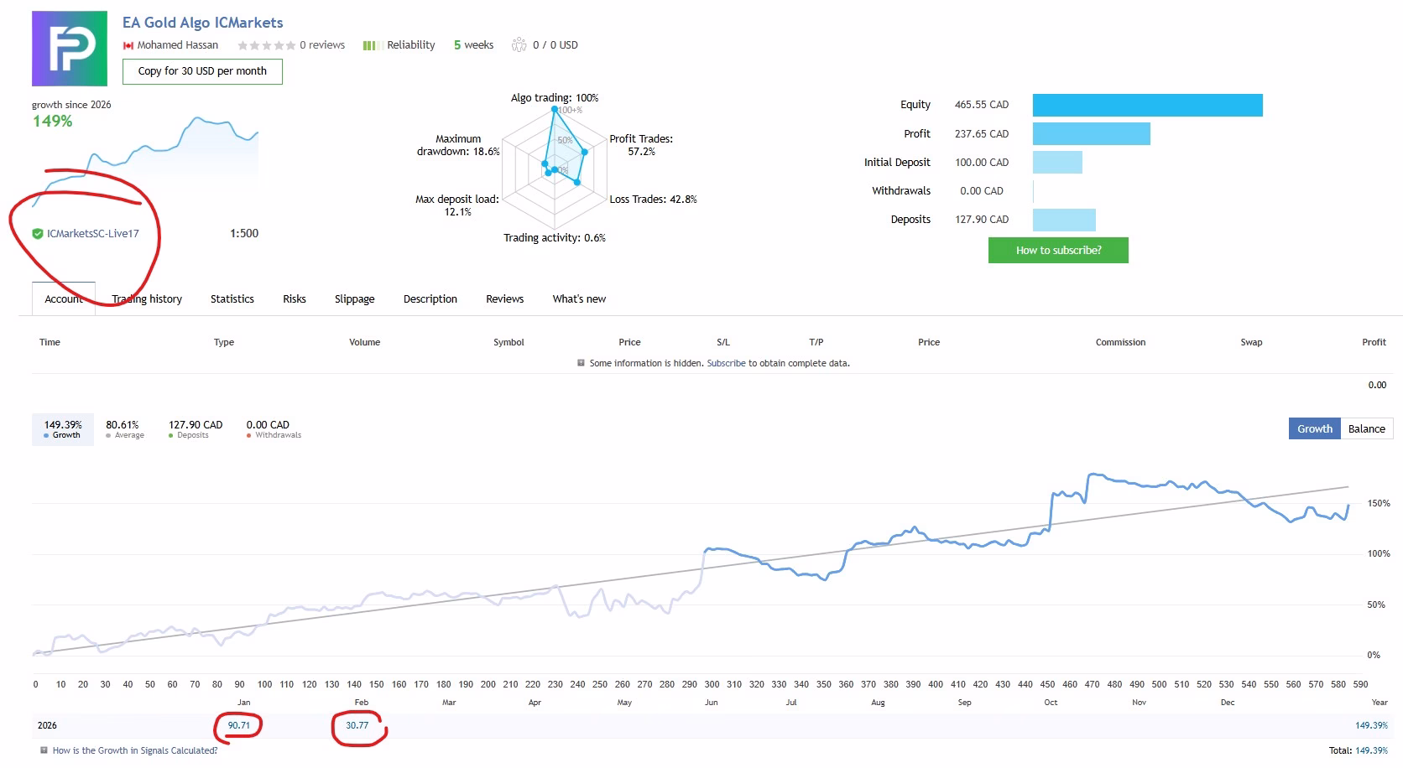Viewport: 1403px width, 768px height.
Task: Toggle the 80.61% Average series legend
Action: [x=125, y=429]
